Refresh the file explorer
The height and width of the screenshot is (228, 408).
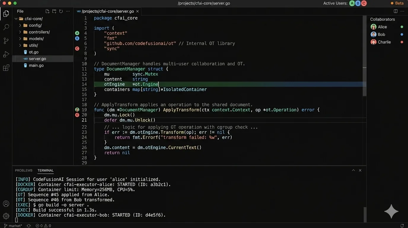pos(61,11)
